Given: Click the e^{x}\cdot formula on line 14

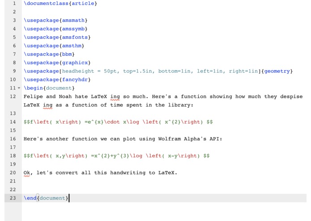Looking at the screenshot, I should pos(103,122).
